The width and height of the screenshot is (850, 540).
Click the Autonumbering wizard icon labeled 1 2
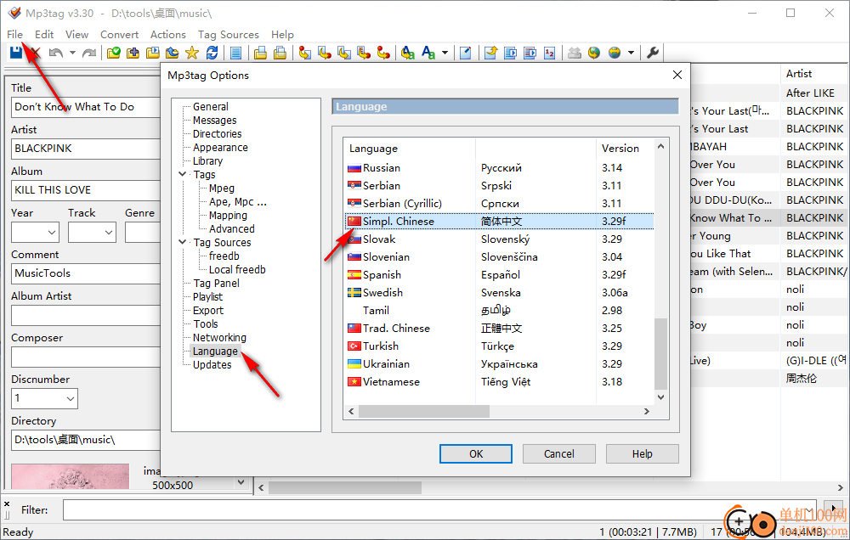[x=550, y=53]
